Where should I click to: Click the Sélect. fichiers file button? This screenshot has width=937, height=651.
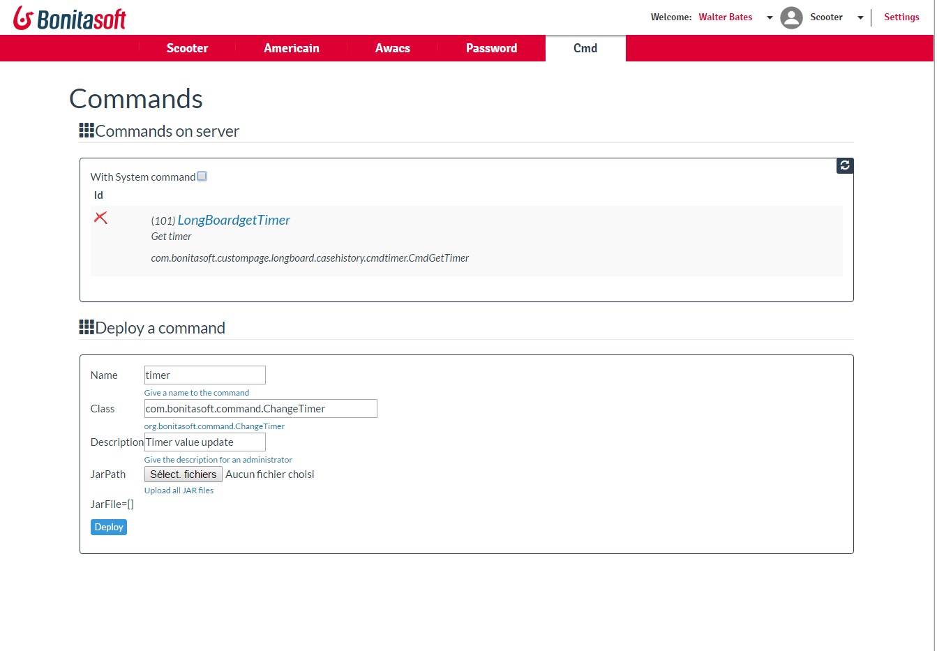(x=183, y=474)
